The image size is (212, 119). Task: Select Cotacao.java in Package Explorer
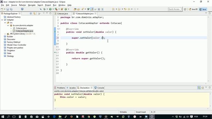[x=21, y=28]
